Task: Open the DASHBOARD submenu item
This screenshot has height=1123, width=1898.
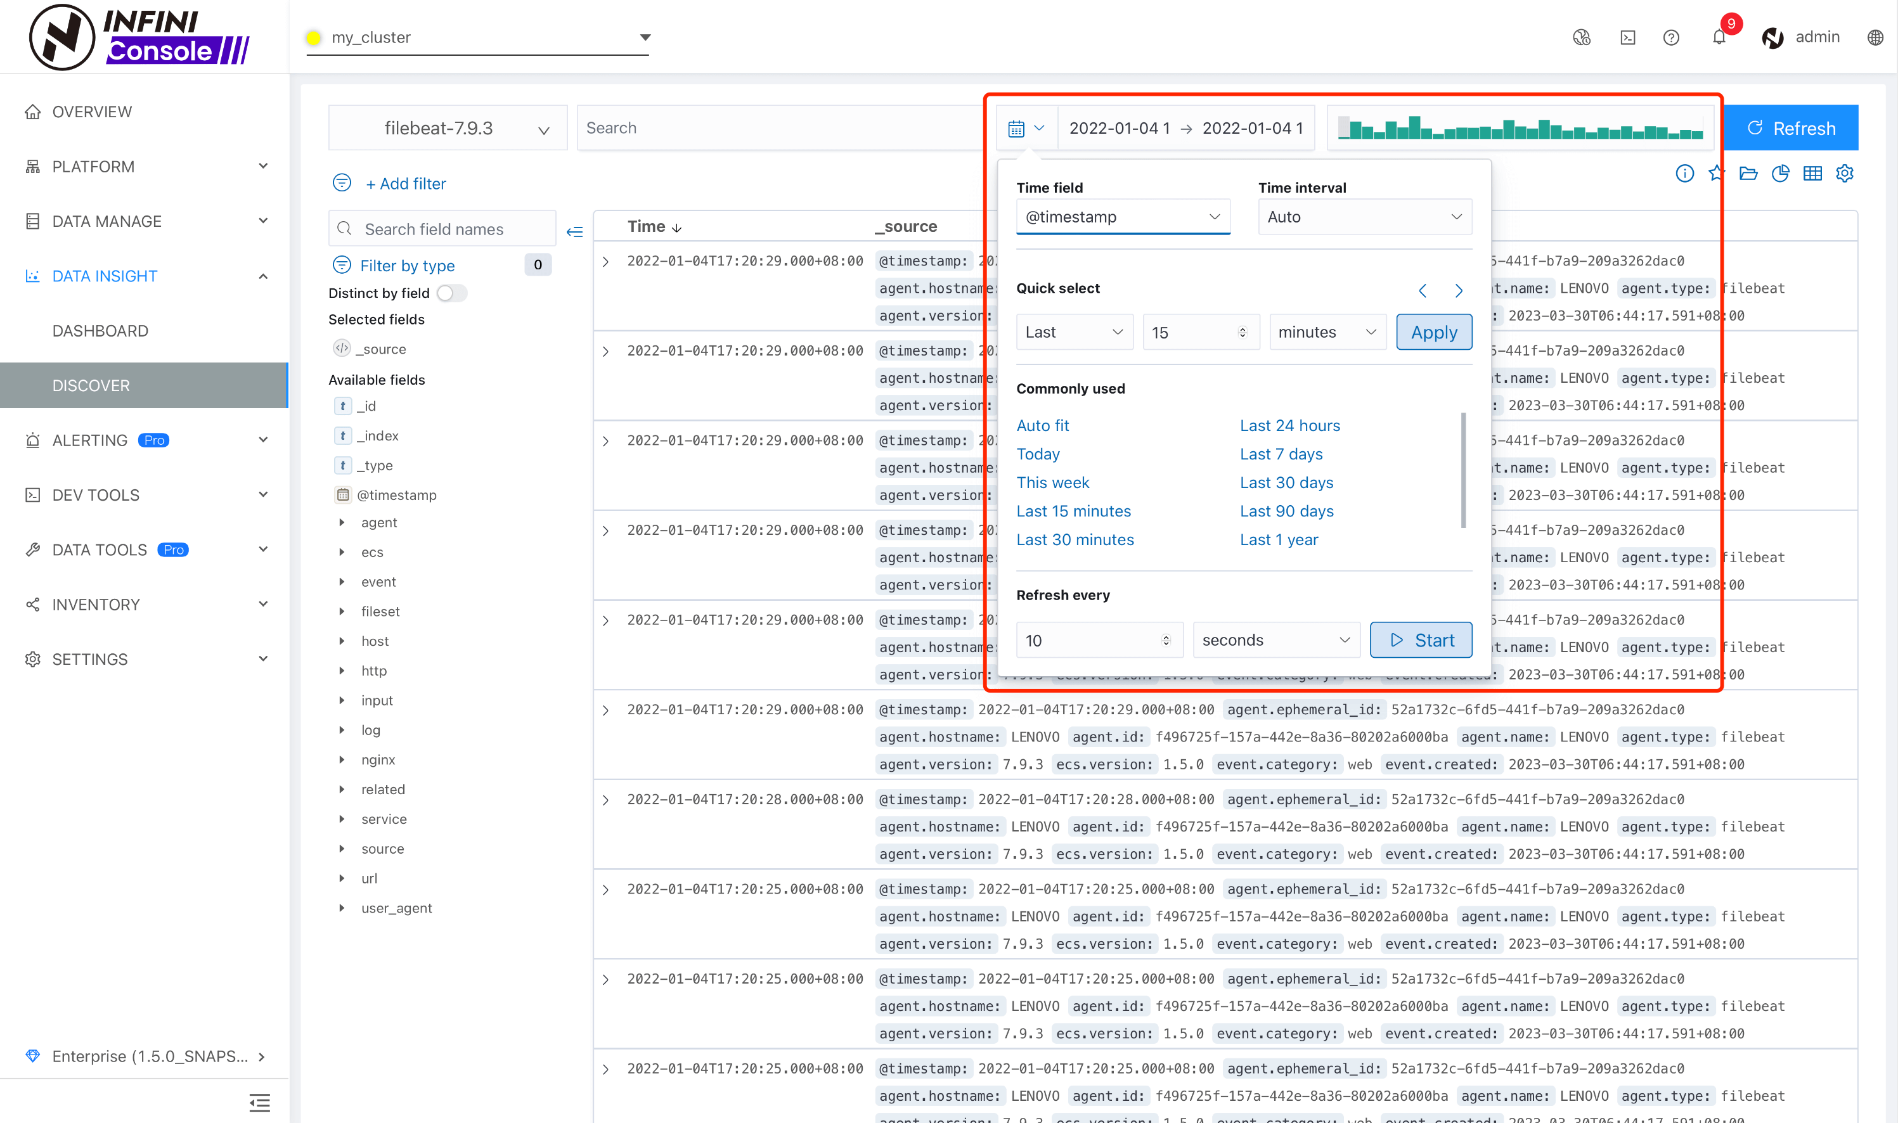Action: point(144,331)
